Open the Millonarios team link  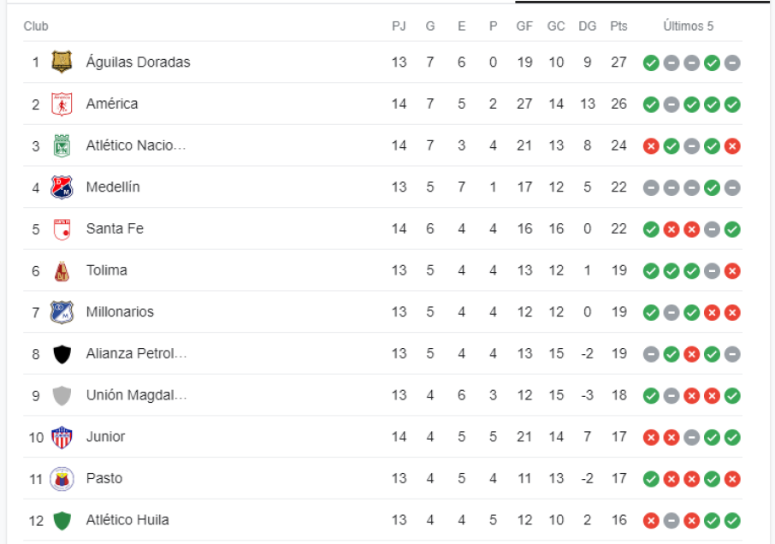pos(120,311)
